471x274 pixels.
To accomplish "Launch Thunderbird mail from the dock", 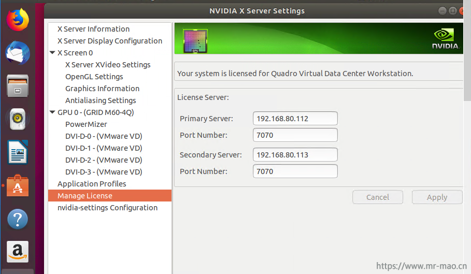I will pos(18,53).
